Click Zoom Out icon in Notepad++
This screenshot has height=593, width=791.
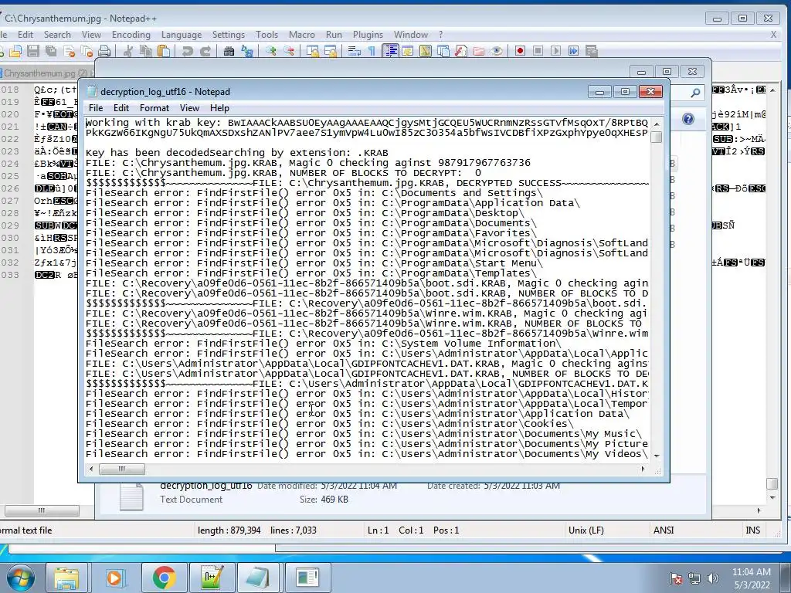coord(289,51)
